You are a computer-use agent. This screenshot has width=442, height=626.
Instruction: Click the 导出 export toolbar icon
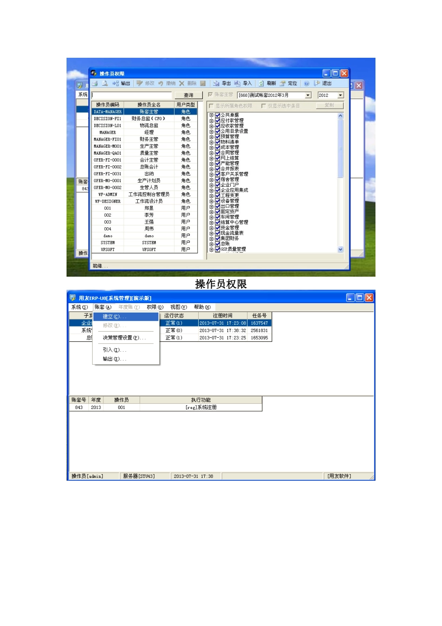click(x=222, y=83)
